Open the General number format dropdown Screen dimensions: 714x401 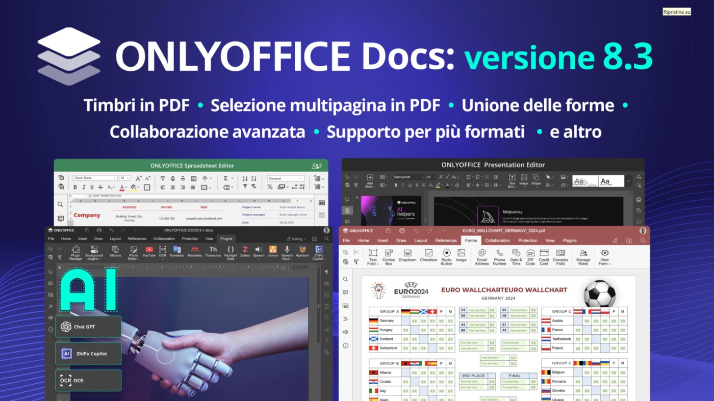pos(286,178)
